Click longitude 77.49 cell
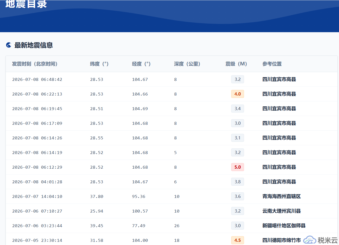 [x=139, y=226]
